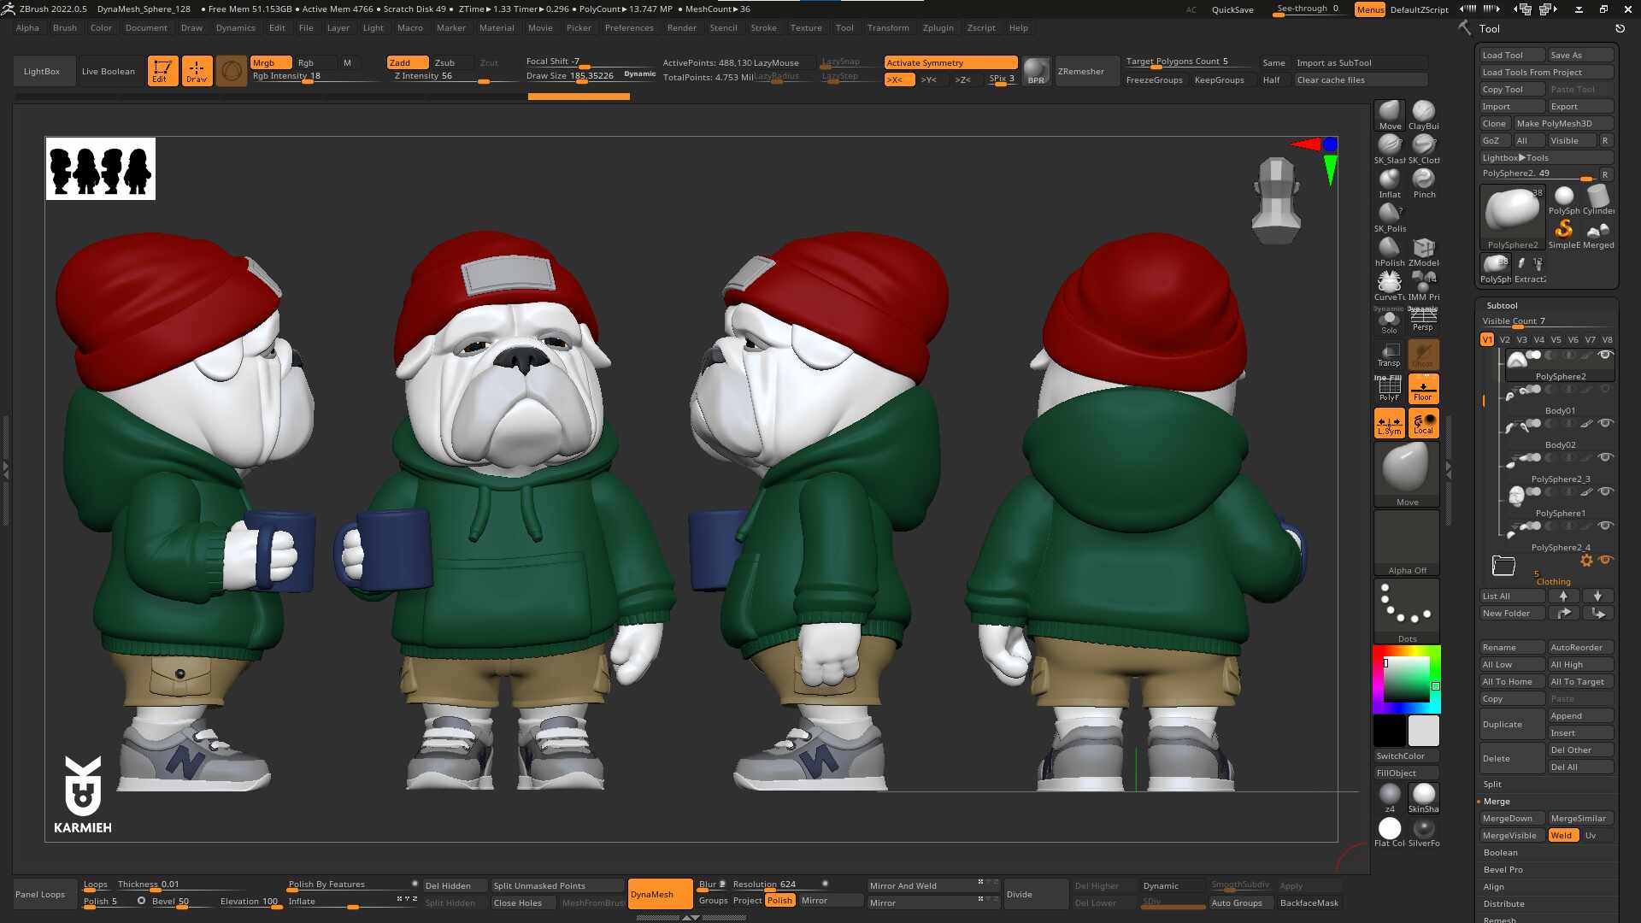Collapse the Merge section

[x=1496, y=801]
